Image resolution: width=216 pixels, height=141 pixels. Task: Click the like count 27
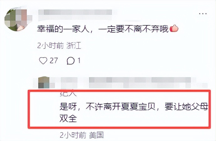coord(54,61)
